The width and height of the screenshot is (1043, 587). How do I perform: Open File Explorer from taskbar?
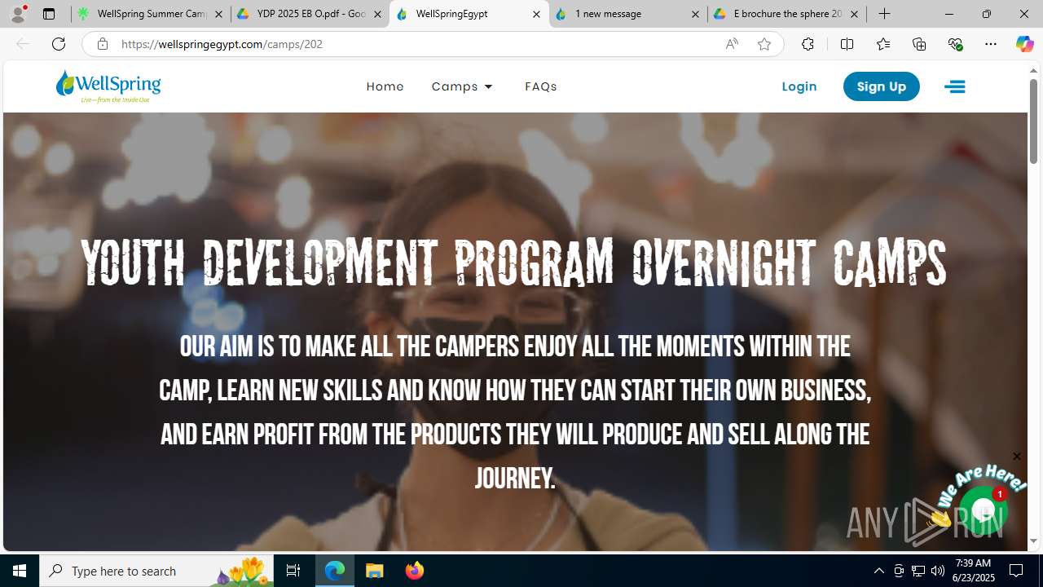pyautogui.click(x=375, y=571)
